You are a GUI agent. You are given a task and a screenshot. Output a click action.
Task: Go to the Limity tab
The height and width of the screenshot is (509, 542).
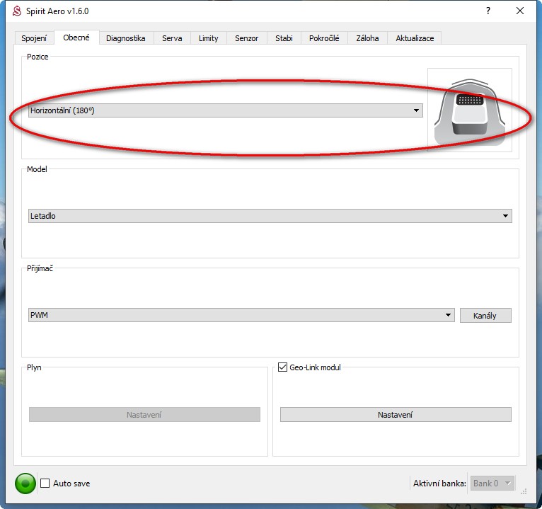coord(209,38)
